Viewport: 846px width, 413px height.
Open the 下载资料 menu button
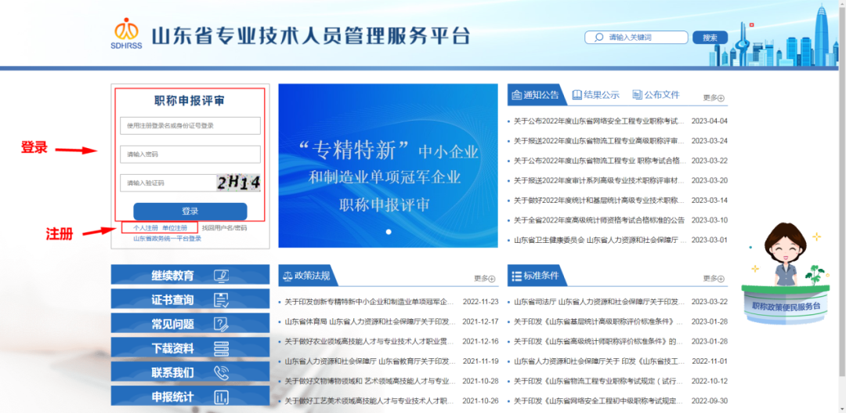tap(190, 348)
